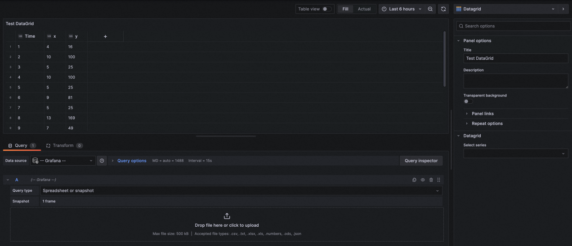Click cell with value 13
Viewport: 572px width, 246px height.
coord(55,118)
